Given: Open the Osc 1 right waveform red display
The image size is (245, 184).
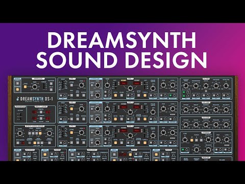Looking at the screenshot, I should (137, 83).
